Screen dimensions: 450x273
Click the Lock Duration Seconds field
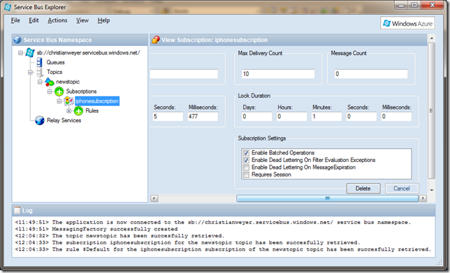(x=361, y=117)
